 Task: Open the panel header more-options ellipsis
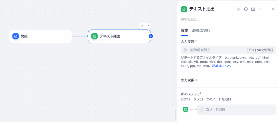coord(260,9)
